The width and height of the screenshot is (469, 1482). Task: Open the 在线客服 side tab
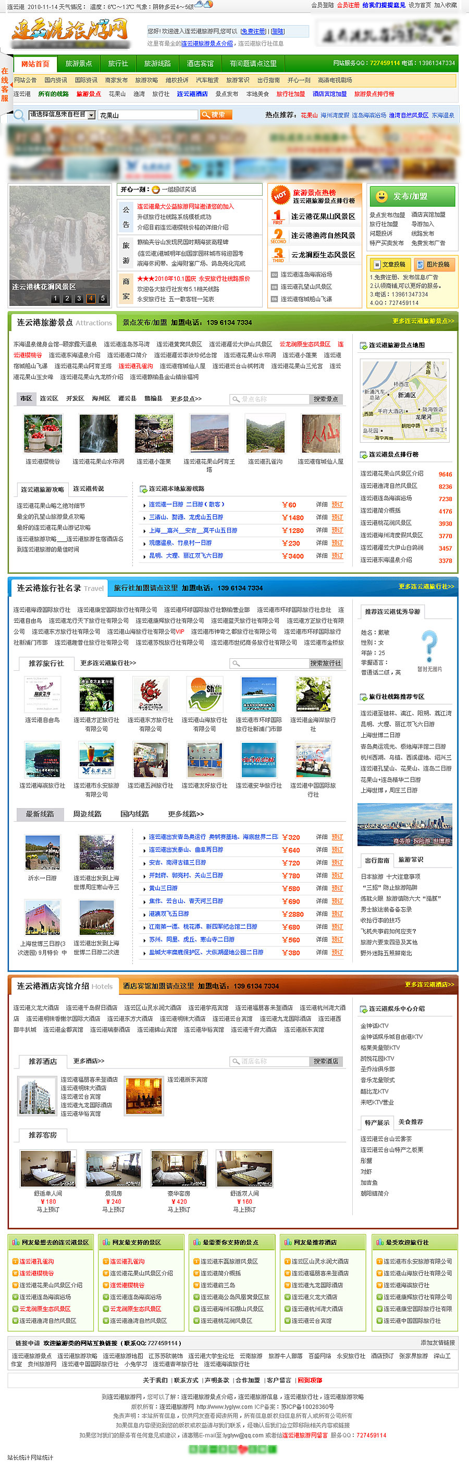point(5,84)
